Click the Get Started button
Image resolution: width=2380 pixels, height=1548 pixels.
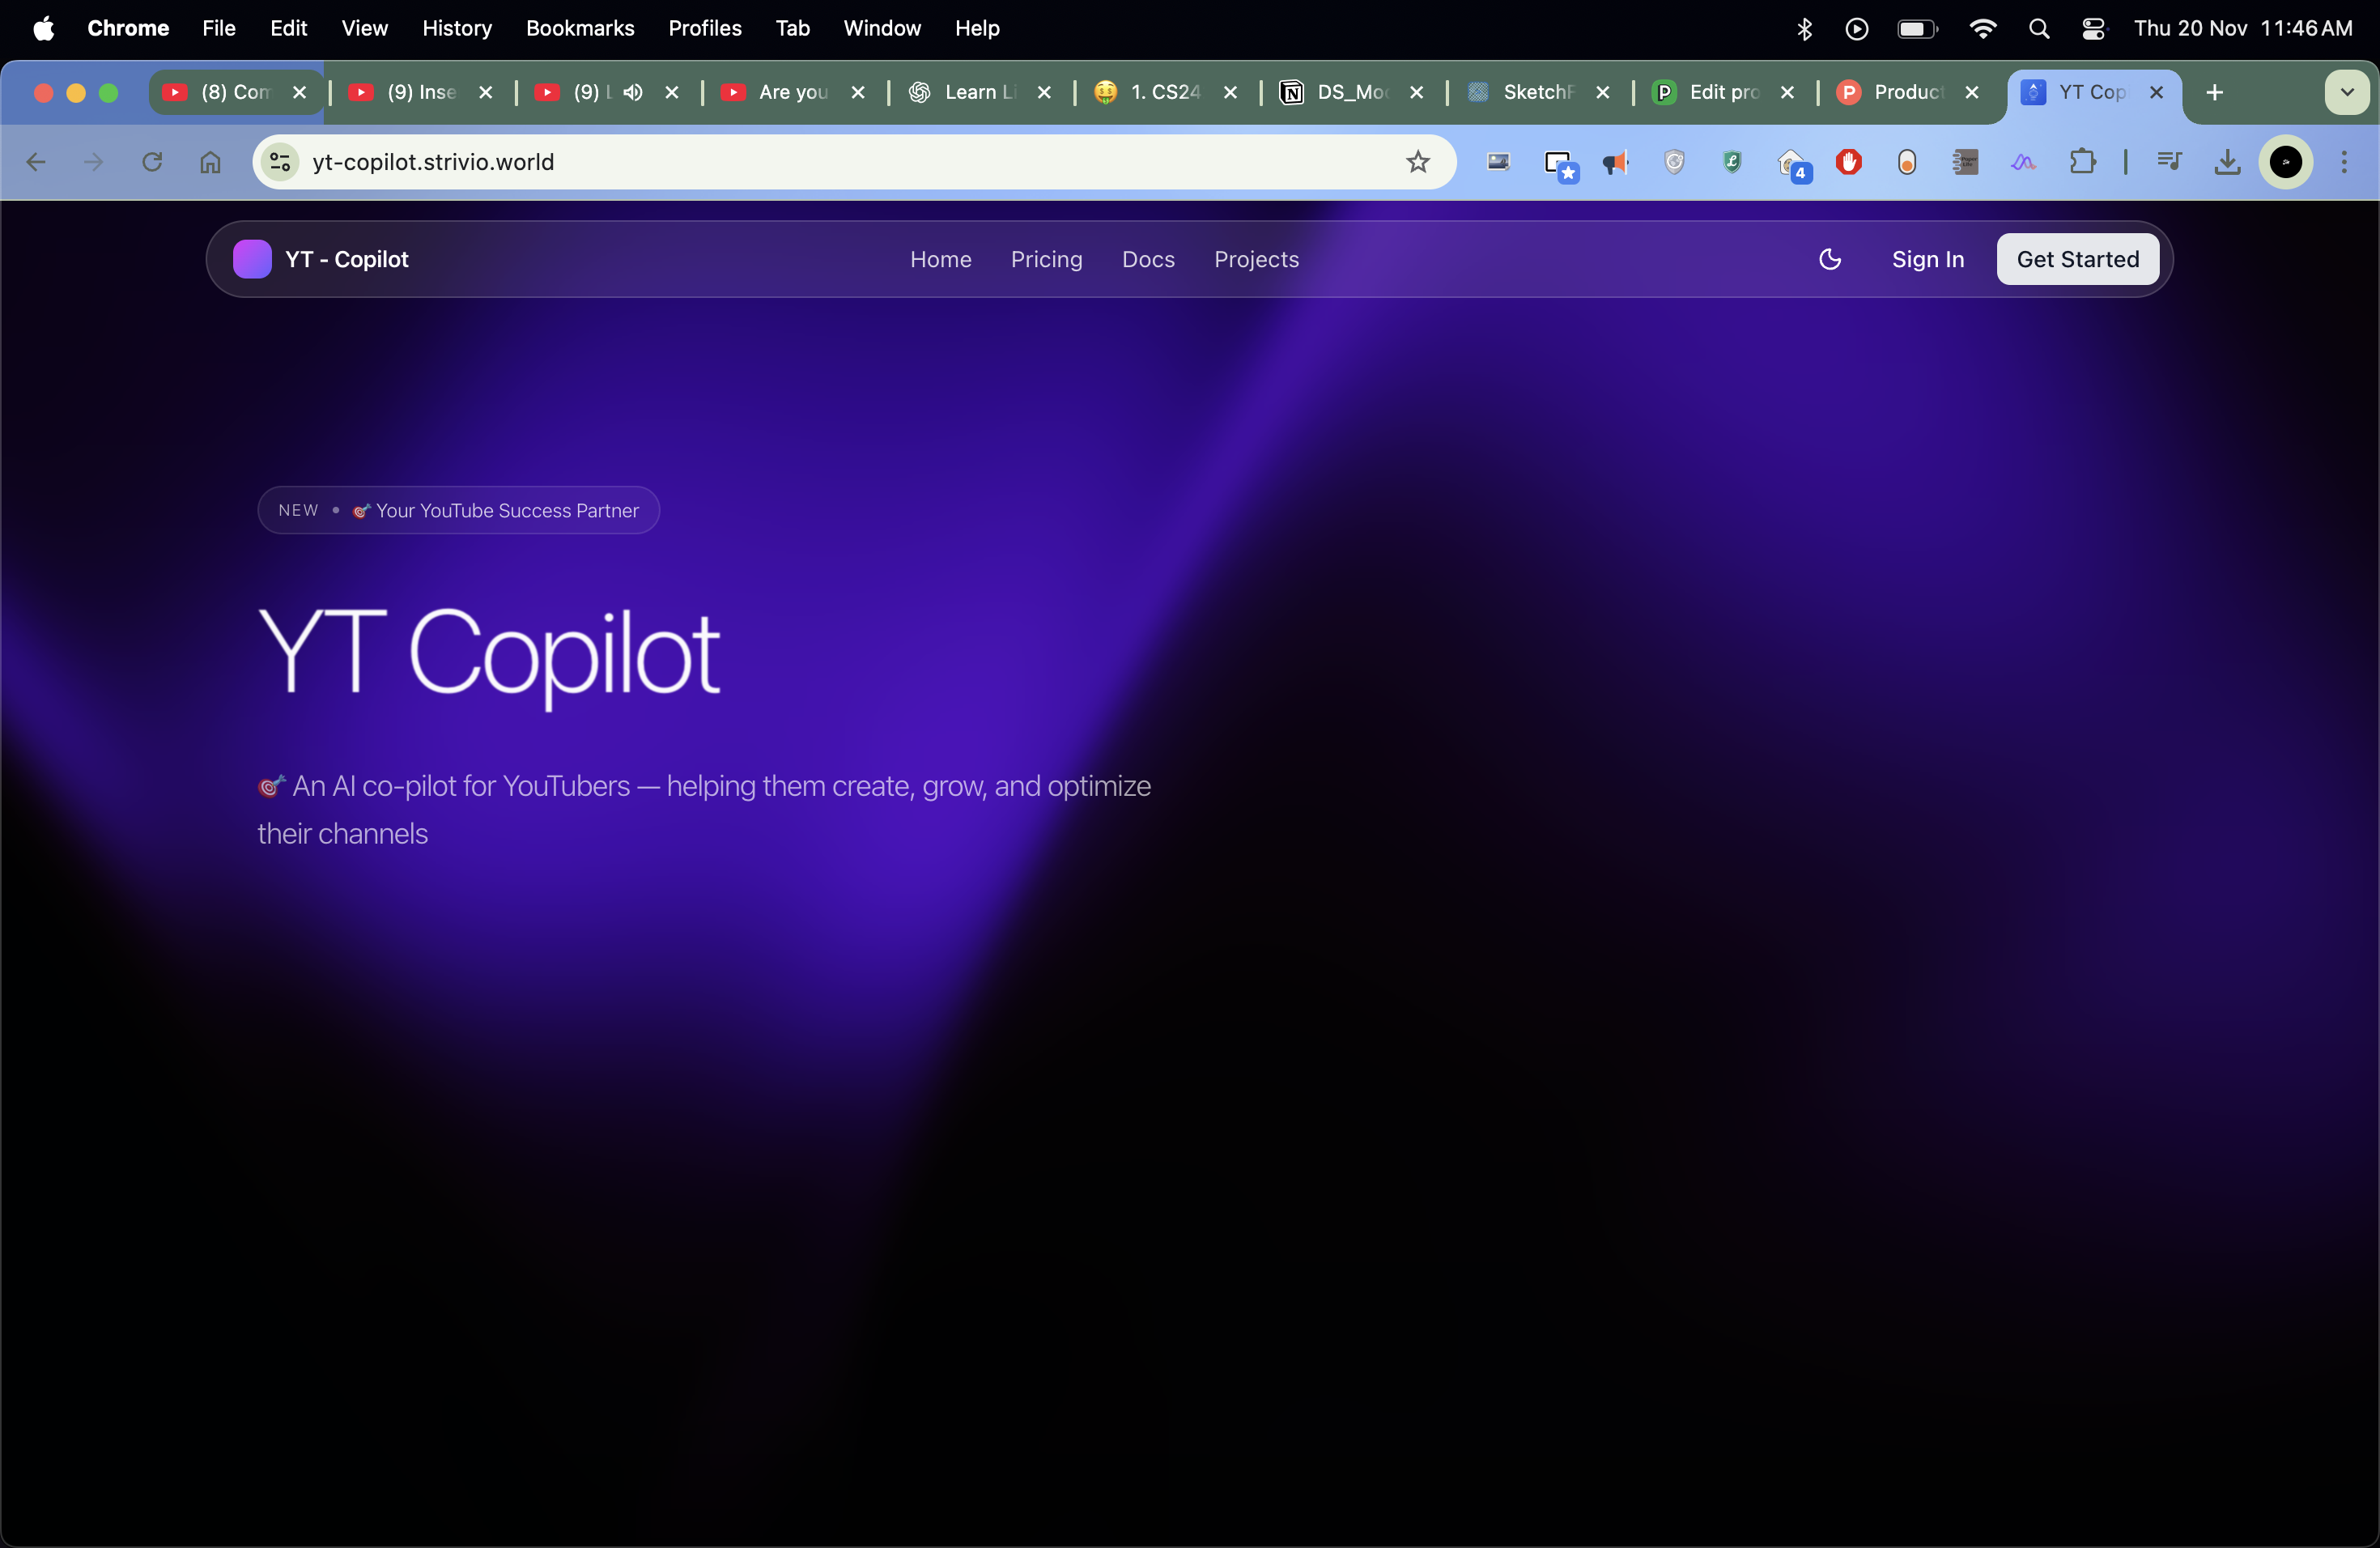(x=2077, y=259)
